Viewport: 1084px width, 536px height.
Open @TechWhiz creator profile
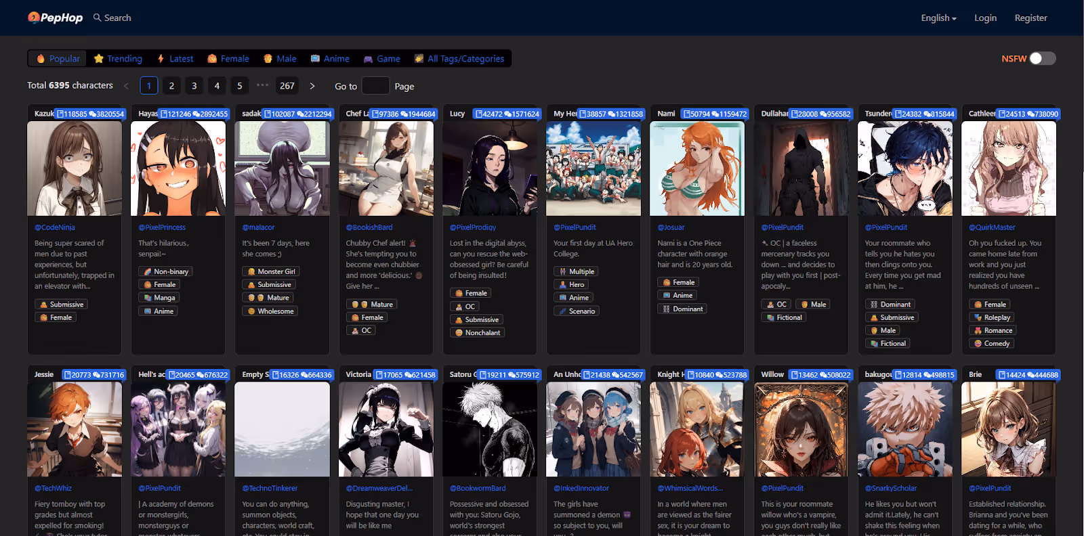coord(54,489)
